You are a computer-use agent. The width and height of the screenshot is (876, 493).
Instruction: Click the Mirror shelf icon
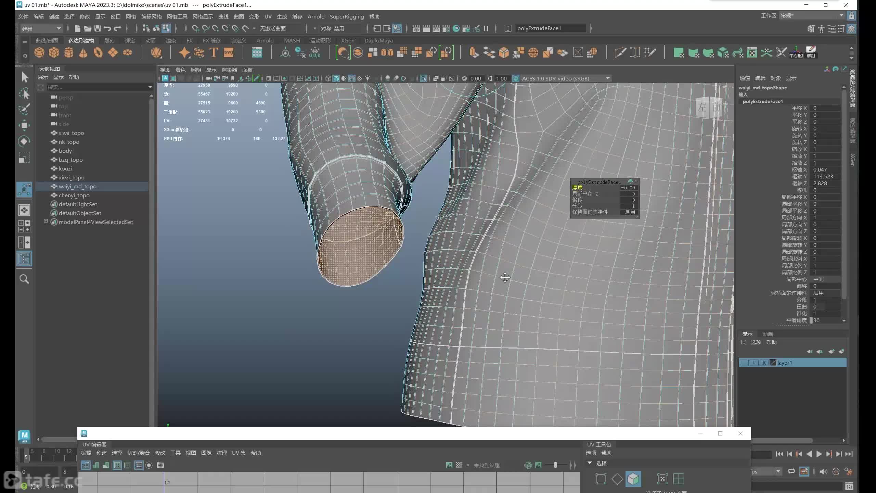click(x=387, y=52)
